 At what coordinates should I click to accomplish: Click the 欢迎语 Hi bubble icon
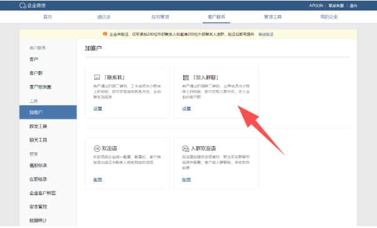tap(97, 149)
